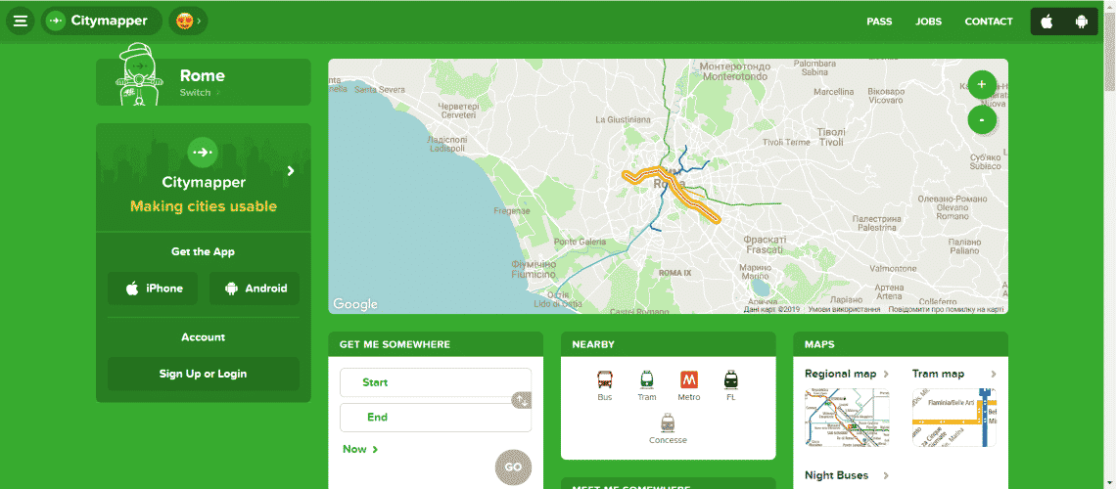Get the iPhone app

(153, 289)
